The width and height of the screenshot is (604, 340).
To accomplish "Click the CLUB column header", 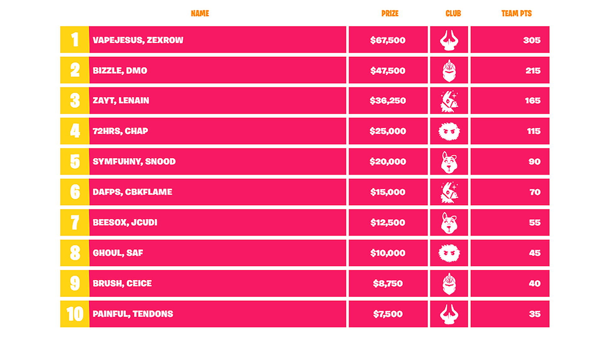I will point(453,14).
